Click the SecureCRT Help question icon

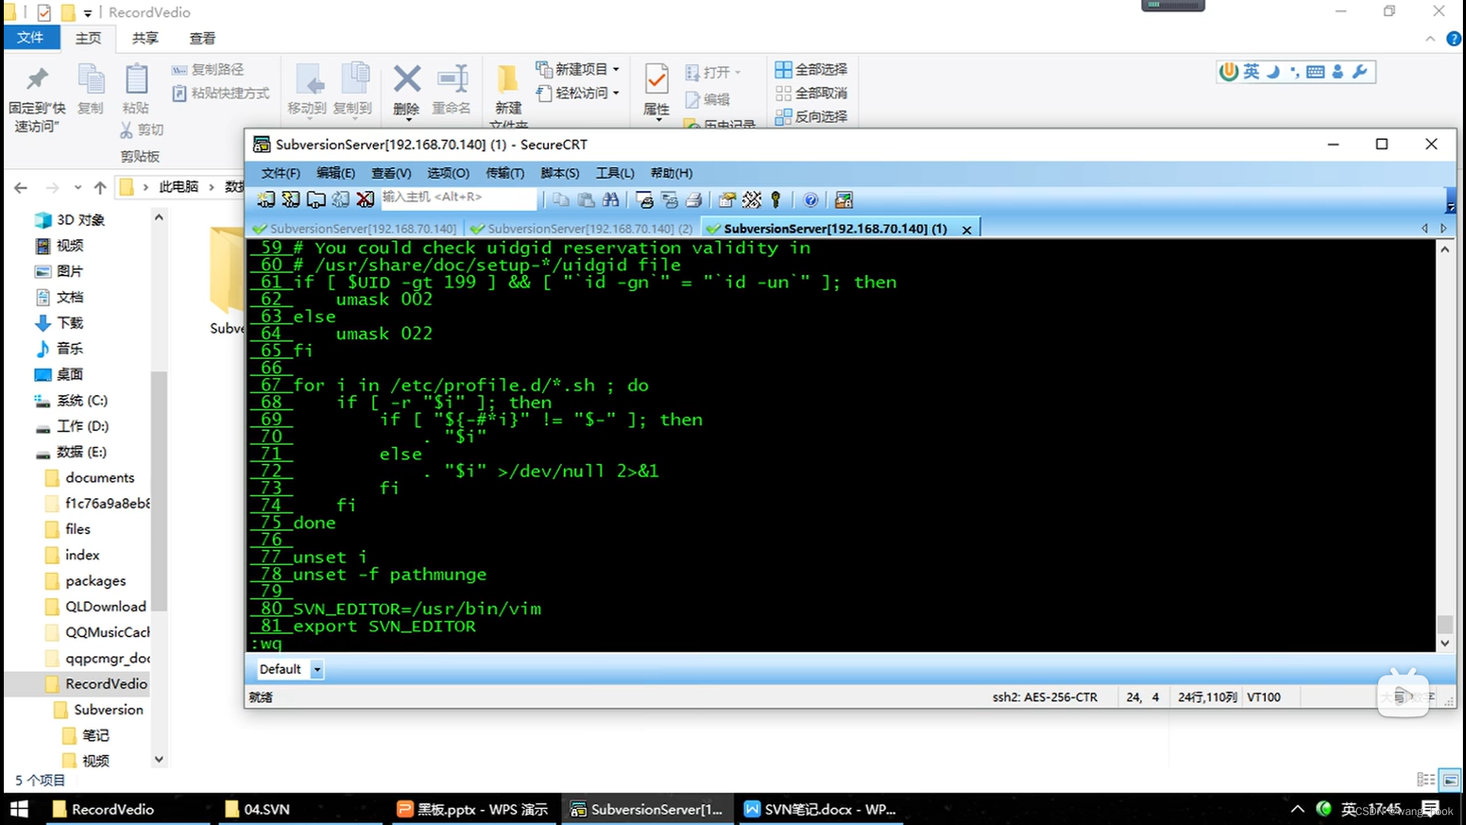coord(811,200)
